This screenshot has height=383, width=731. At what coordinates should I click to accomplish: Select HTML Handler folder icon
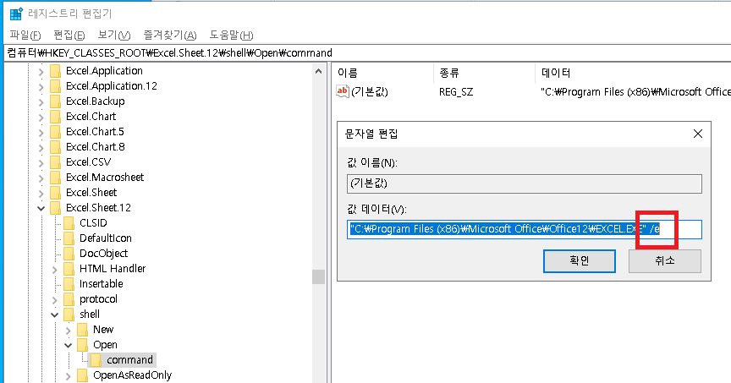pos(69,269)
